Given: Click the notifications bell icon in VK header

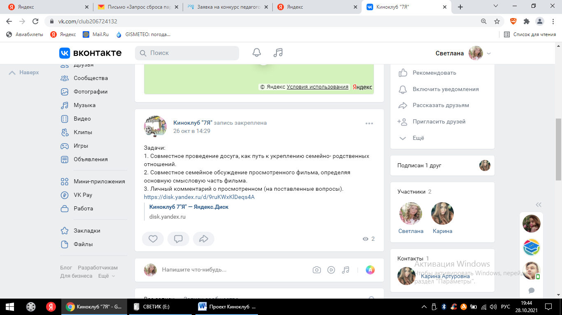Looking at the screenshot, I should click(257, 52).
